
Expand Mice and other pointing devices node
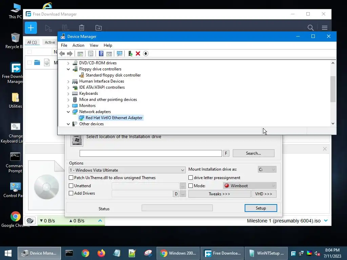pos(68,100)
